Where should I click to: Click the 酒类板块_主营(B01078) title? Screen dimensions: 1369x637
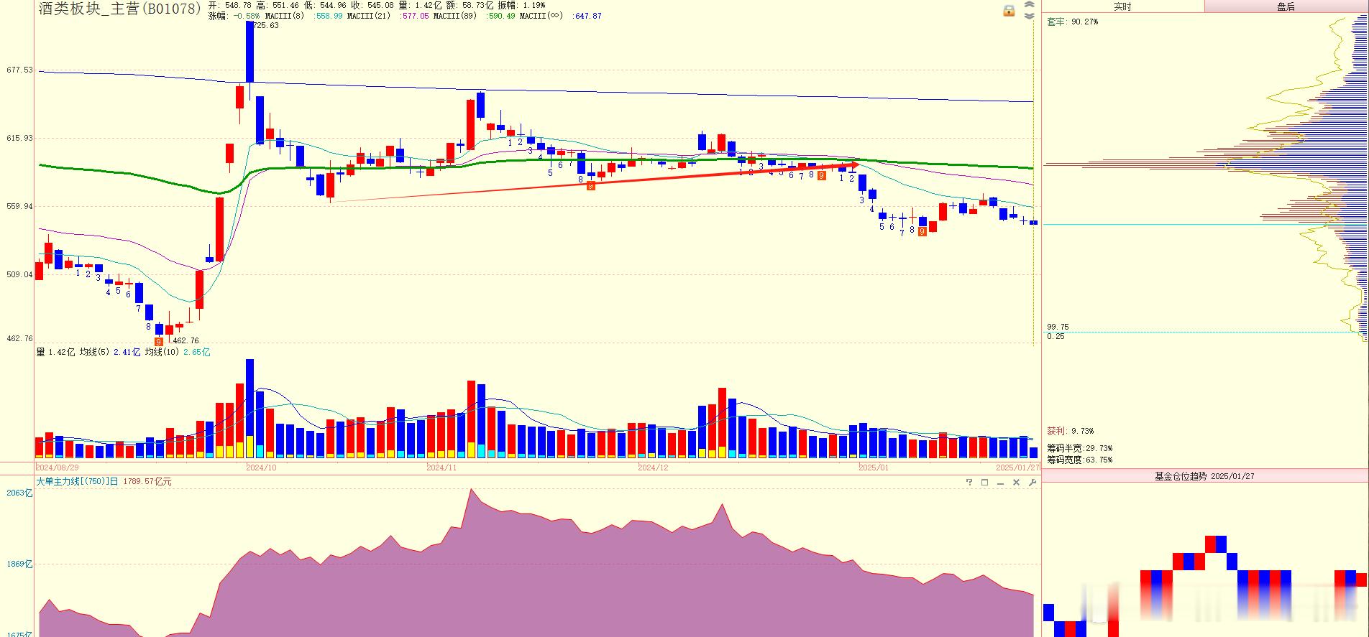120,9
